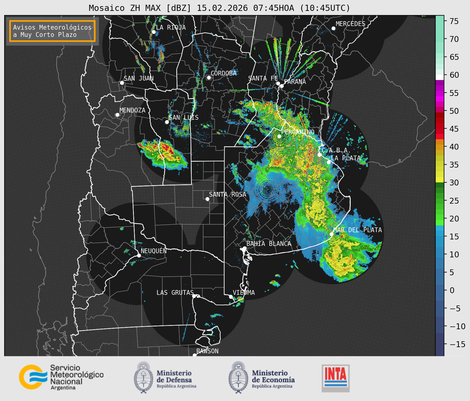Click the PERGAMINO map label
Viewport: 470px width, 401px height.
[298, 132]
